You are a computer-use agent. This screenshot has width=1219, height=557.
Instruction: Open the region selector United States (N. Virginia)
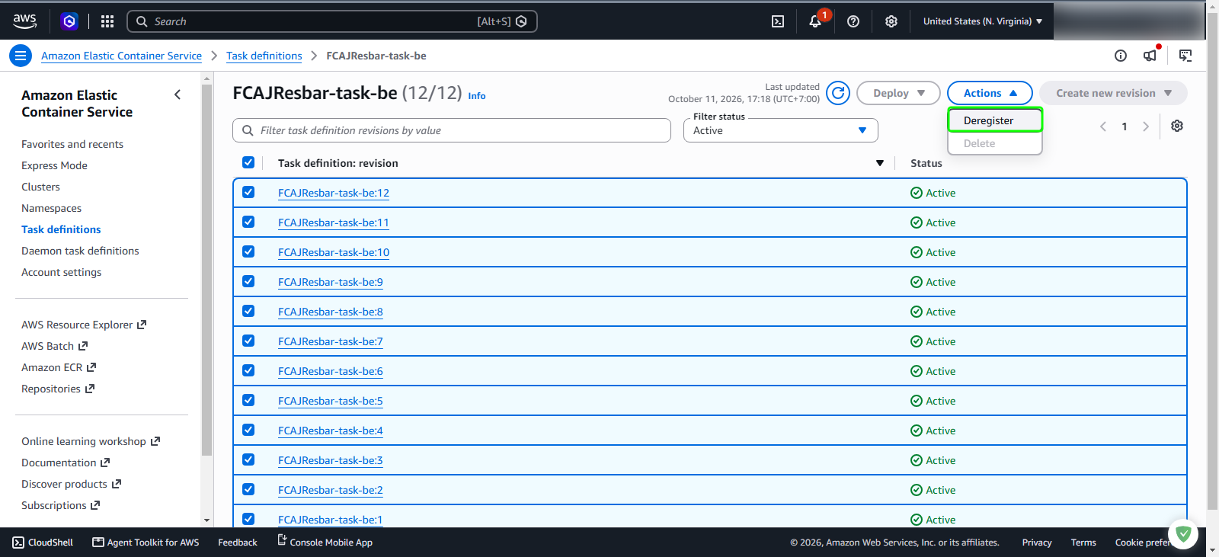[983, 21]
